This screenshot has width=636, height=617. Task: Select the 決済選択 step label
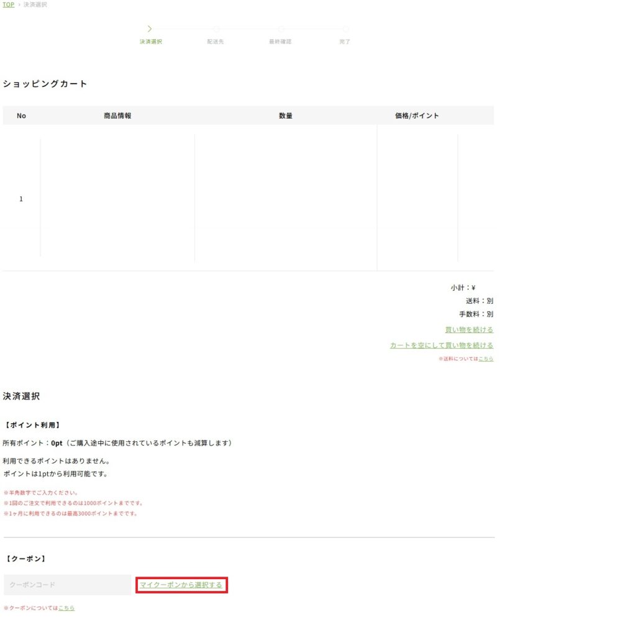click(x=151, y=42)
